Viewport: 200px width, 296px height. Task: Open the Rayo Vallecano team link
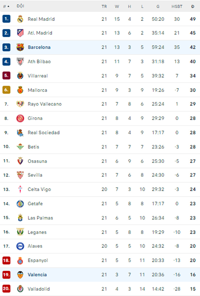pyautogui.click(x=45, y=104)
